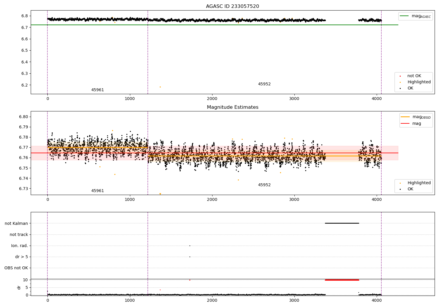Click the '4000' x-tick label in bottom plot
The width and height of the screenshot is (439, 307).
pyautogui.click(x=377, y=300)
